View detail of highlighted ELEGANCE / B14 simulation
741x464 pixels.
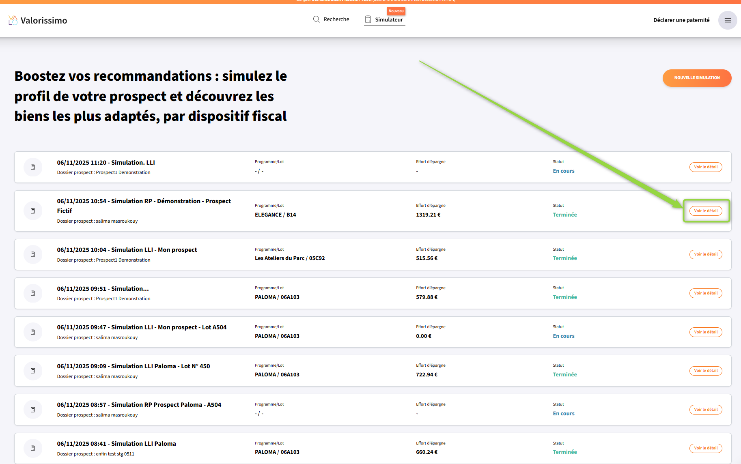(706, 211)
